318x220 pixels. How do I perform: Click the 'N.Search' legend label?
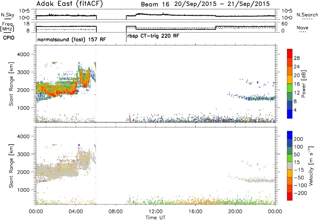(307, 15)
